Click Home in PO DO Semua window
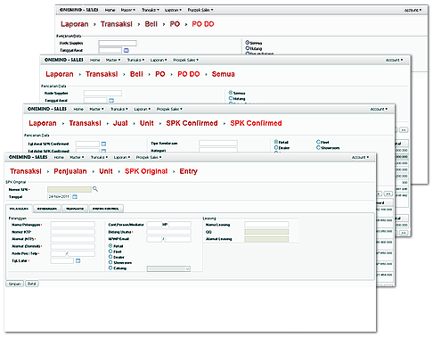Viewport: 433px width, 338px height. tap(95, 60)
